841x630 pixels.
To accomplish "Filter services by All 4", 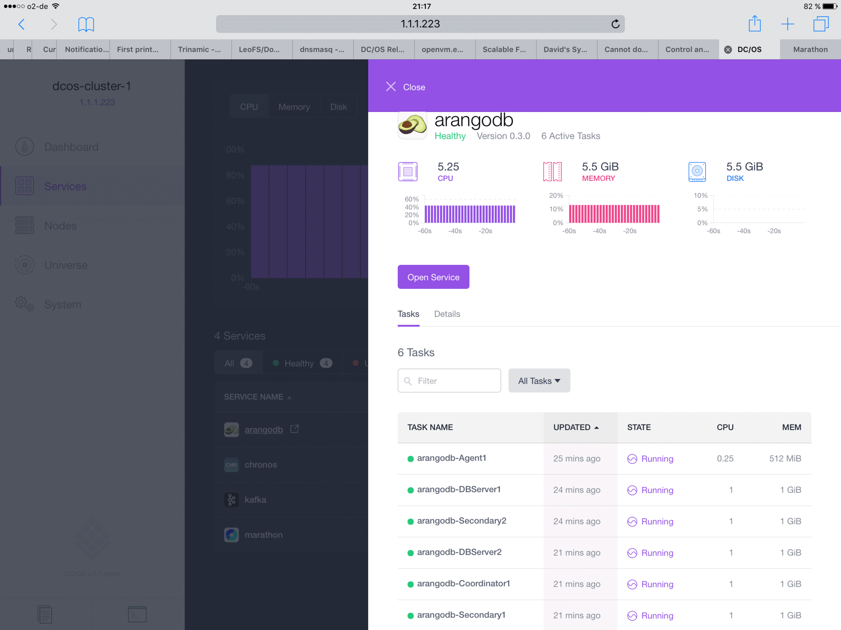I will click(x=238, y=363).
